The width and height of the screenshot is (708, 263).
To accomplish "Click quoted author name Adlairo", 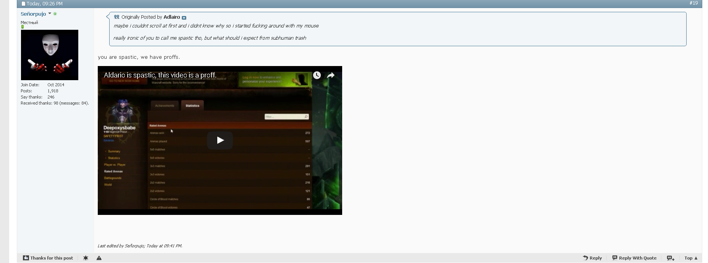I will (171, 17).
